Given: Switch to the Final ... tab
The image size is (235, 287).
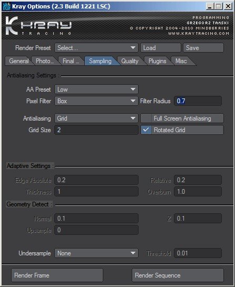Looking at the screenshot, I should pos(72,61).
